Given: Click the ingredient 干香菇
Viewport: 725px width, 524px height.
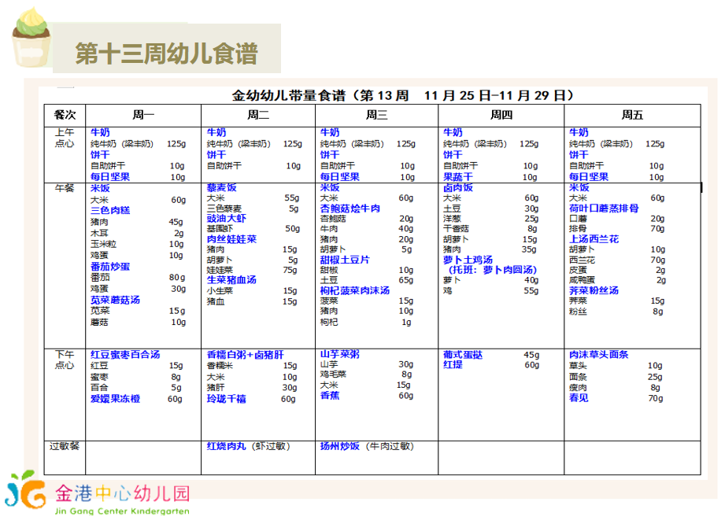Looking at the screenshot, I should [x=457, y=229].
